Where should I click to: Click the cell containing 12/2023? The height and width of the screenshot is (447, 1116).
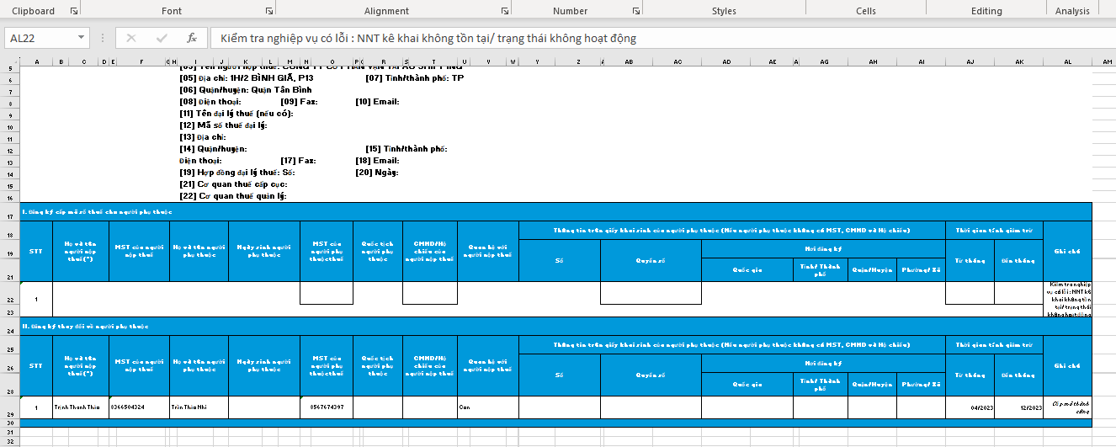[x=1018, y=407]
